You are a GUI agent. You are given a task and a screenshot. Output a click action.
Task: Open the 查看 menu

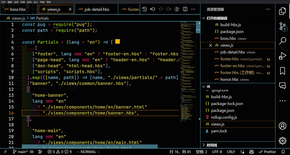pyautogui.click(x=22, y=2)
